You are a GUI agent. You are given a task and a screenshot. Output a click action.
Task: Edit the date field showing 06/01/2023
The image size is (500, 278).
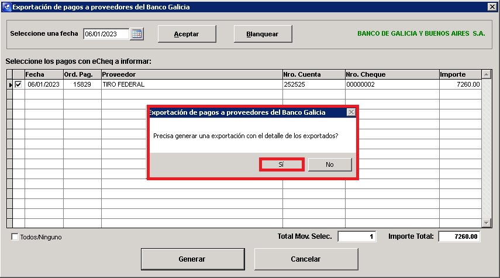coord(106,34)
